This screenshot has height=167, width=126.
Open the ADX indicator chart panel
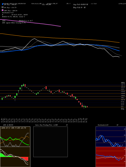click(x=15, y=137)
